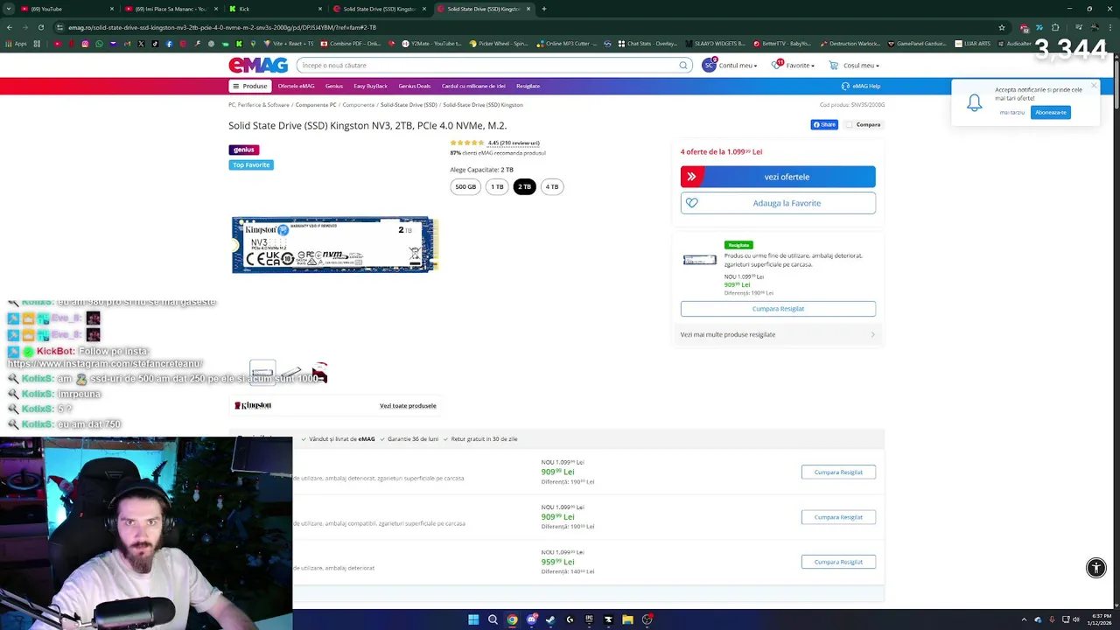Open Epic Games from the taskbar
The height and width of the screenshot is (630, 1120).
(589, 619)
